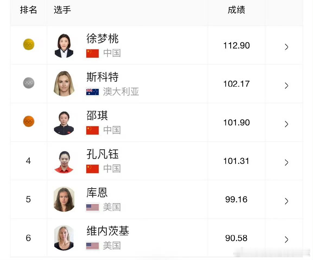Click the 成绩 column header
313x260 pixels.
[x=236, y=10]
